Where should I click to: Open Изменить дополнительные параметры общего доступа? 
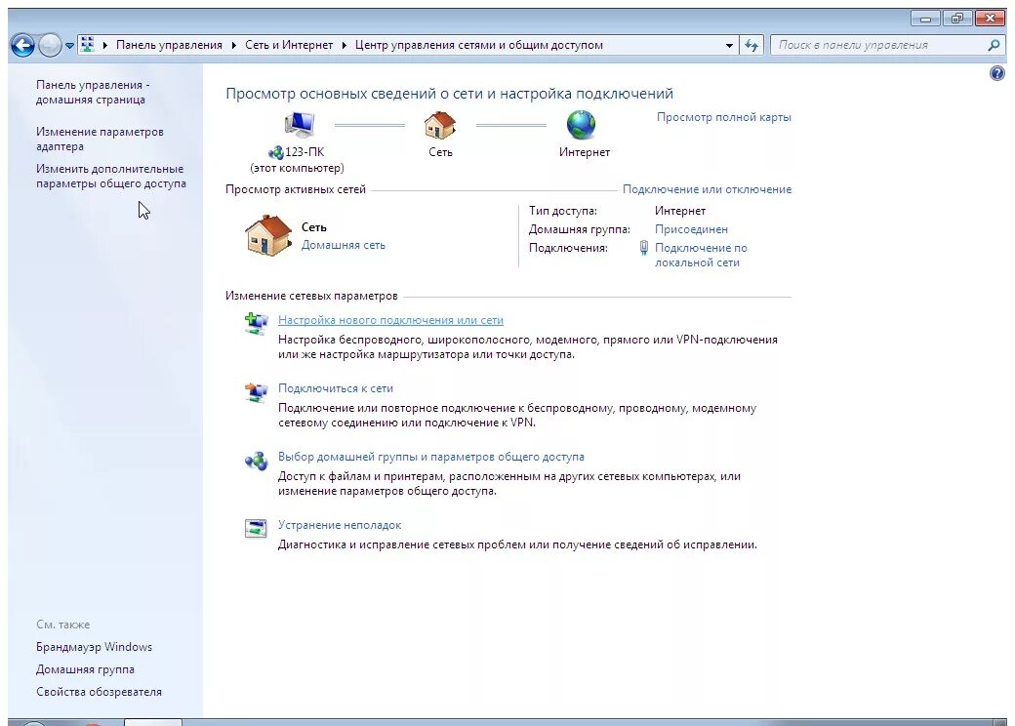[x=110, y=176]
